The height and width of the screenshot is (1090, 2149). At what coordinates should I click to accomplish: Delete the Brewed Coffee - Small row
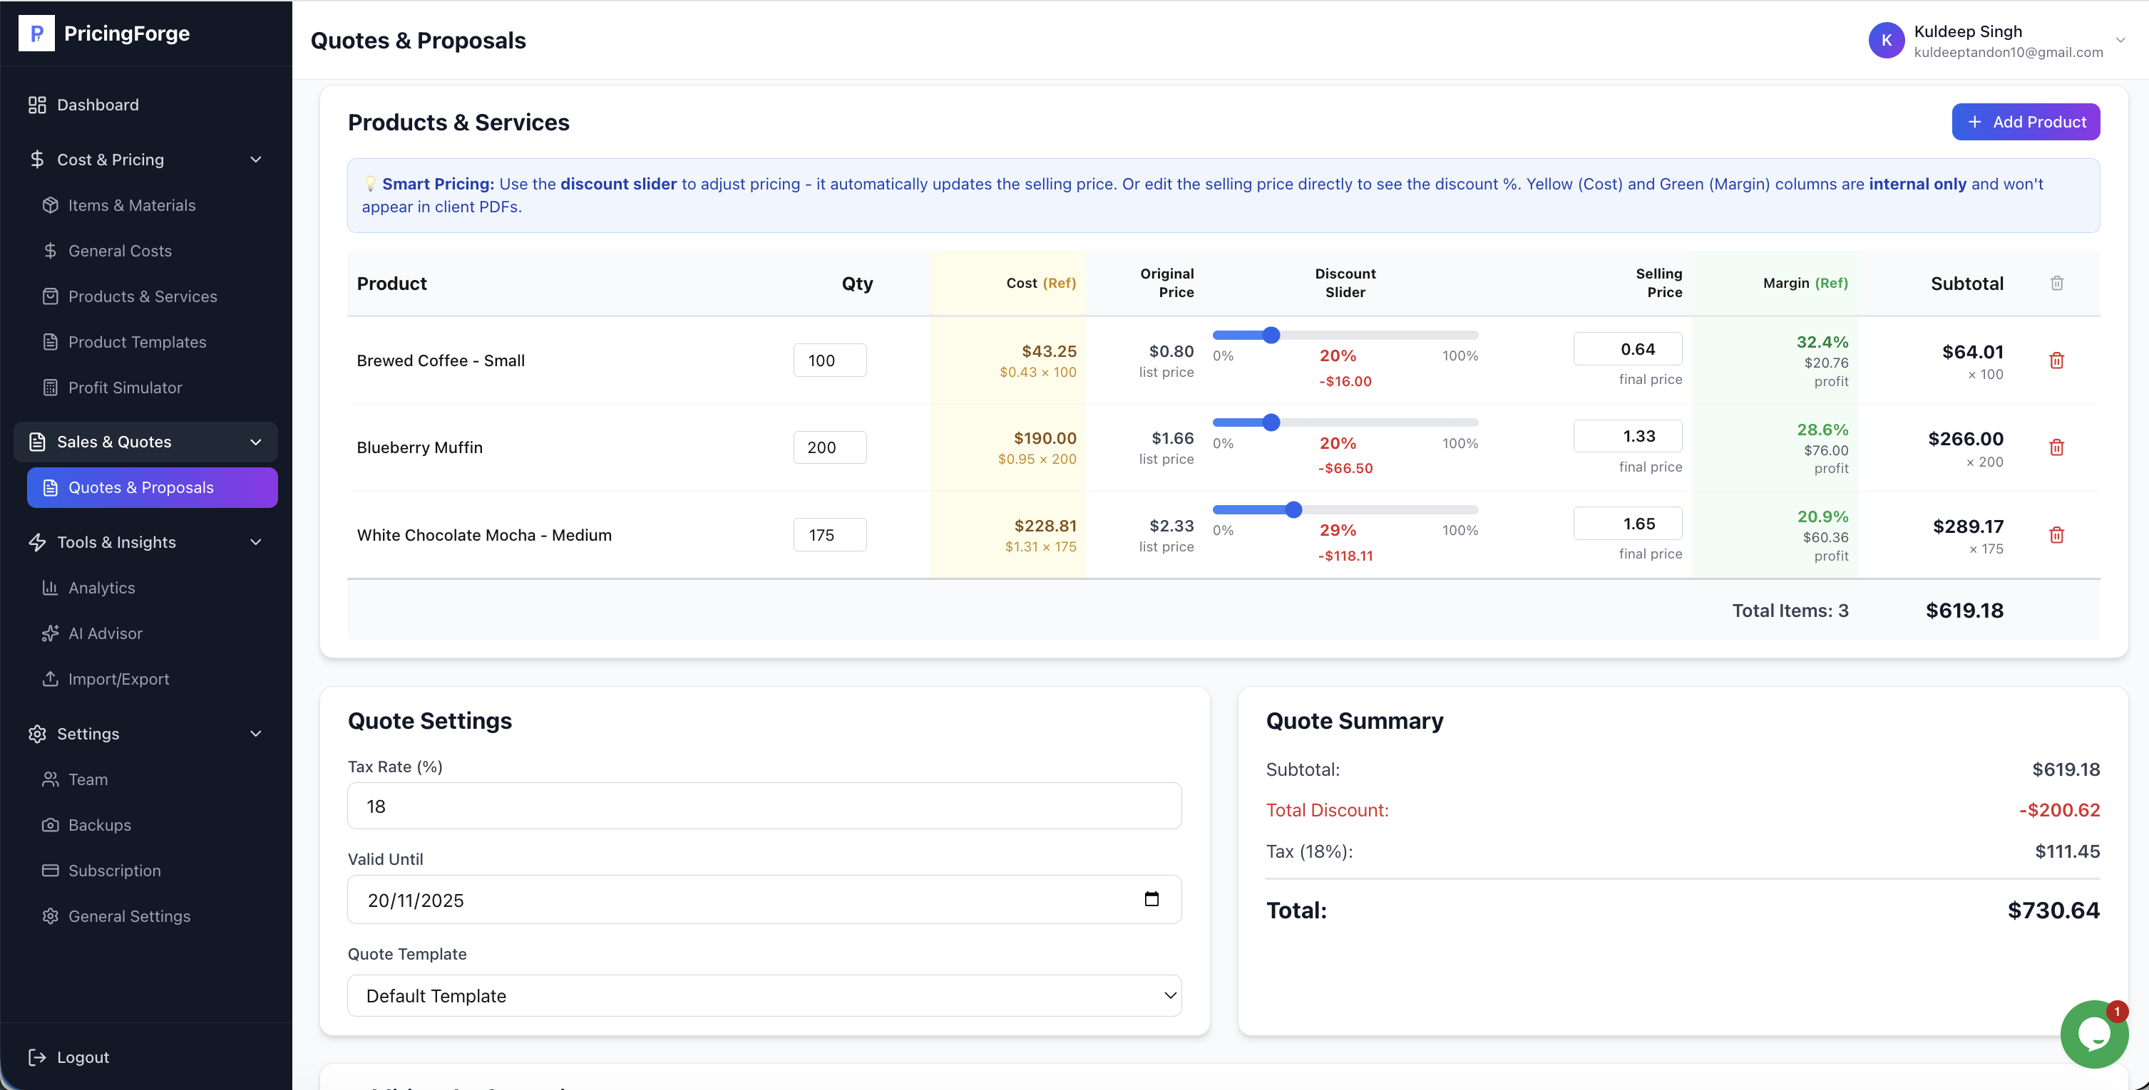pos(2056,360)
